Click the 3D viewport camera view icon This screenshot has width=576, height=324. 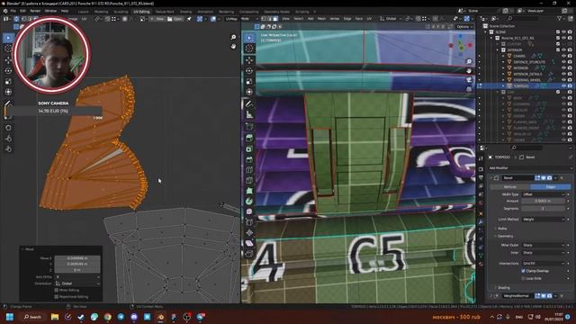469,80
